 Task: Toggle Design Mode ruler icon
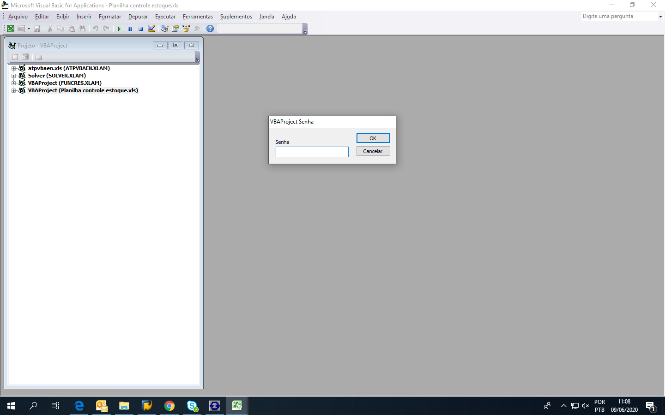click(x=151, y=29)
